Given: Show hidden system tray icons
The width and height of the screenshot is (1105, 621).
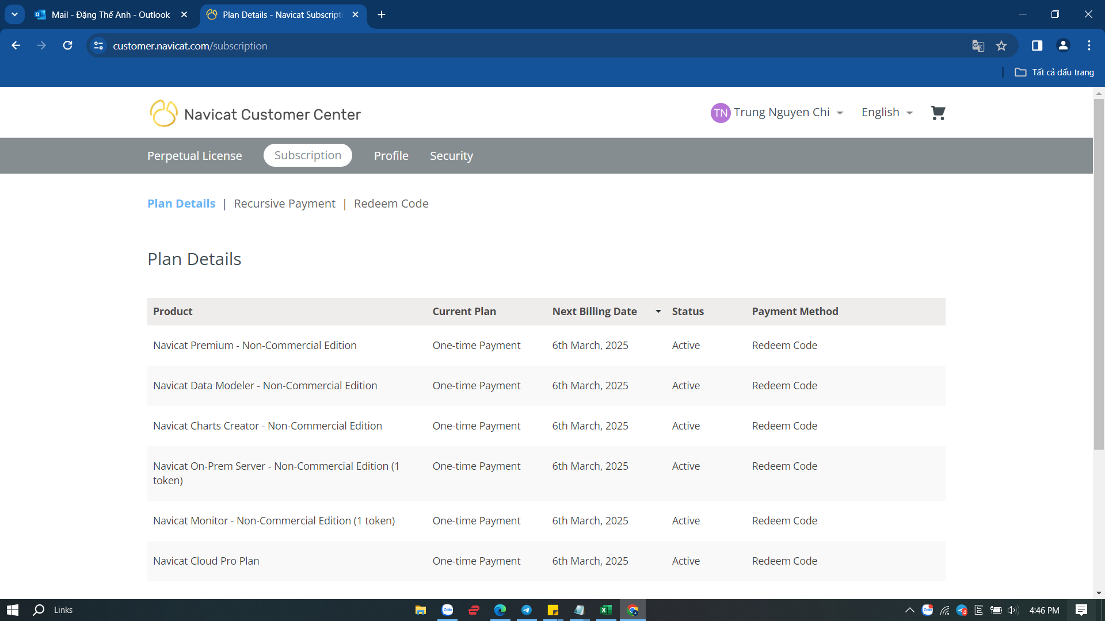Looking at the screenshot, I should 909,610.
